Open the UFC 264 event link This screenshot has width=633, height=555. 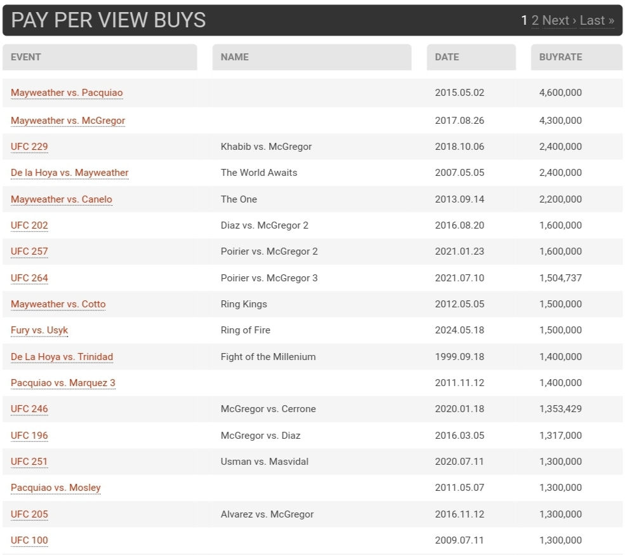click(29, 278)
